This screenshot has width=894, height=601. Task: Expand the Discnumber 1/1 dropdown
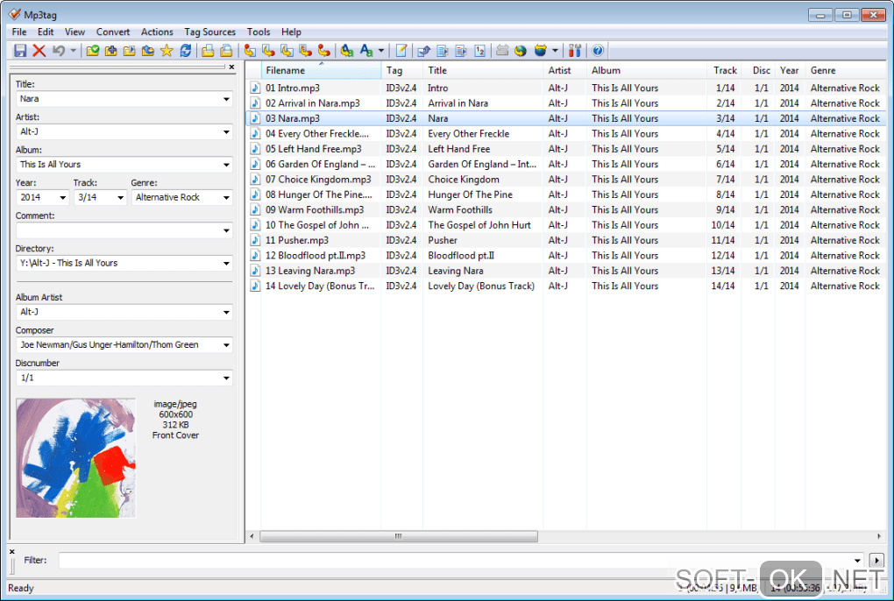point(226,378)
